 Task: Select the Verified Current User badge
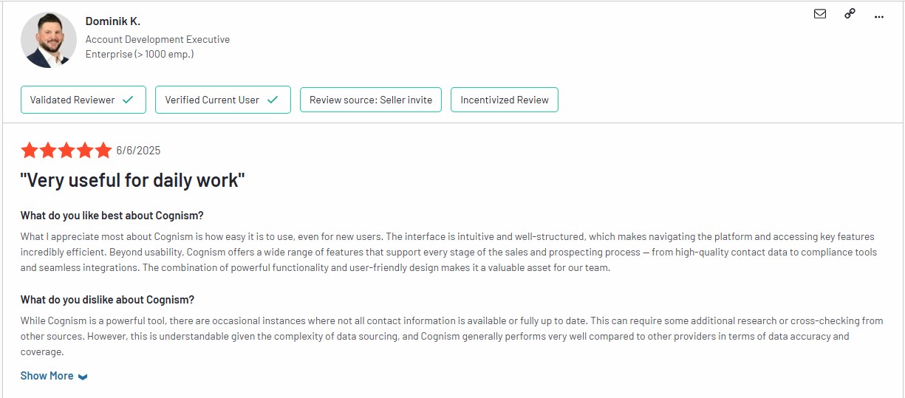tap(223, 100)
